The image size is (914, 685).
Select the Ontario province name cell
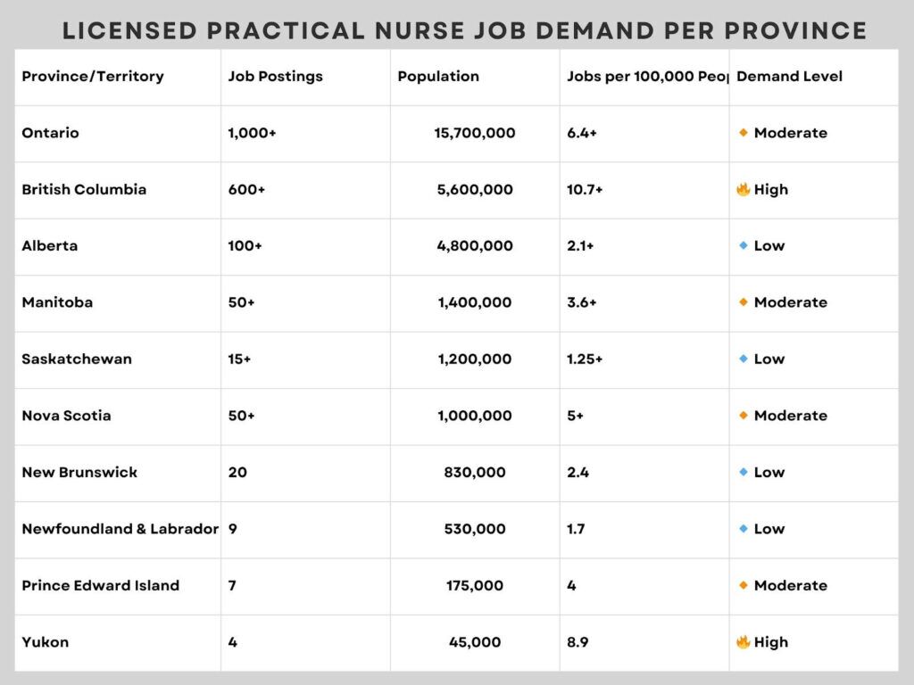pos(51,133)
